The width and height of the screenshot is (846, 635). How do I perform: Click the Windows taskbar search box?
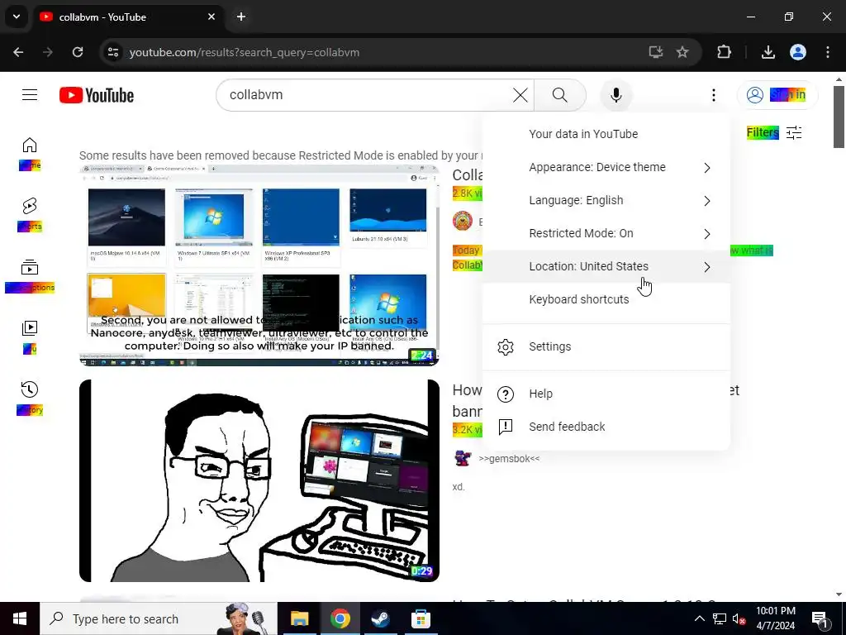click(x=159, y=618)
